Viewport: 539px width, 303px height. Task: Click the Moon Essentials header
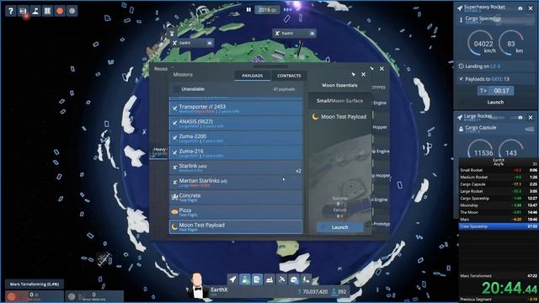pos(339,85)
